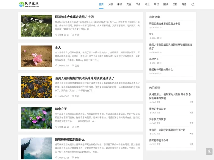Click the search magnifier icon in header

tap(193, 4)
